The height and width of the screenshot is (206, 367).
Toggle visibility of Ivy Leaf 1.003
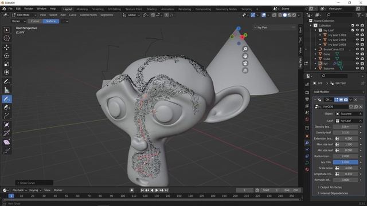point(357,35)
